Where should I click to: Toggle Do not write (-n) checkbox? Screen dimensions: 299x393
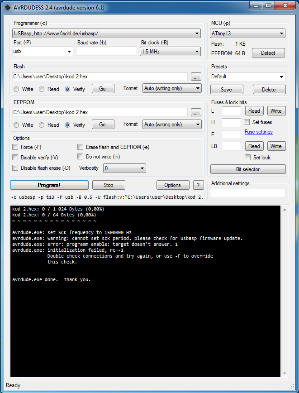[x=80, y=157]
